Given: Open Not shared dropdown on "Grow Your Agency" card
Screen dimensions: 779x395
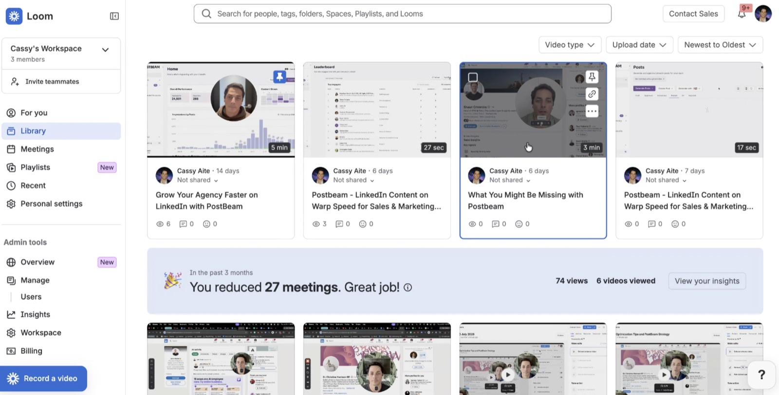Looking at the screenshot, I should coord(197,180).
